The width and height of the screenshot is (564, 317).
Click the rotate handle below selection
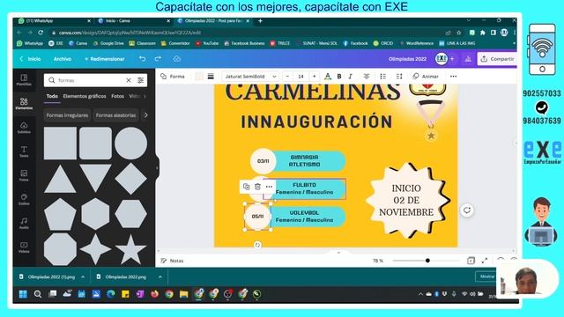pos(257,245)
